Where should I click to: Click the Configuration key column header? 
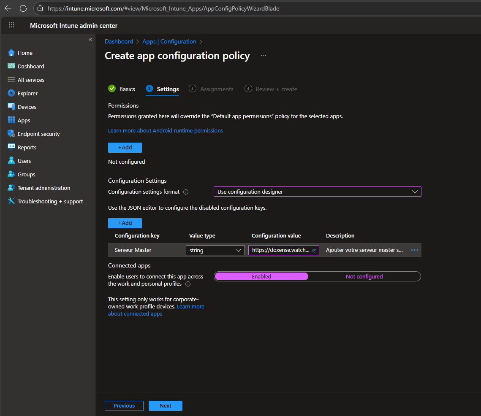tap(137, 235)
